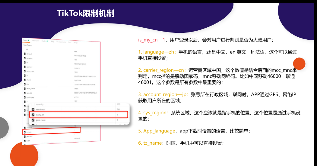Switch to the Tests tab

70,42
